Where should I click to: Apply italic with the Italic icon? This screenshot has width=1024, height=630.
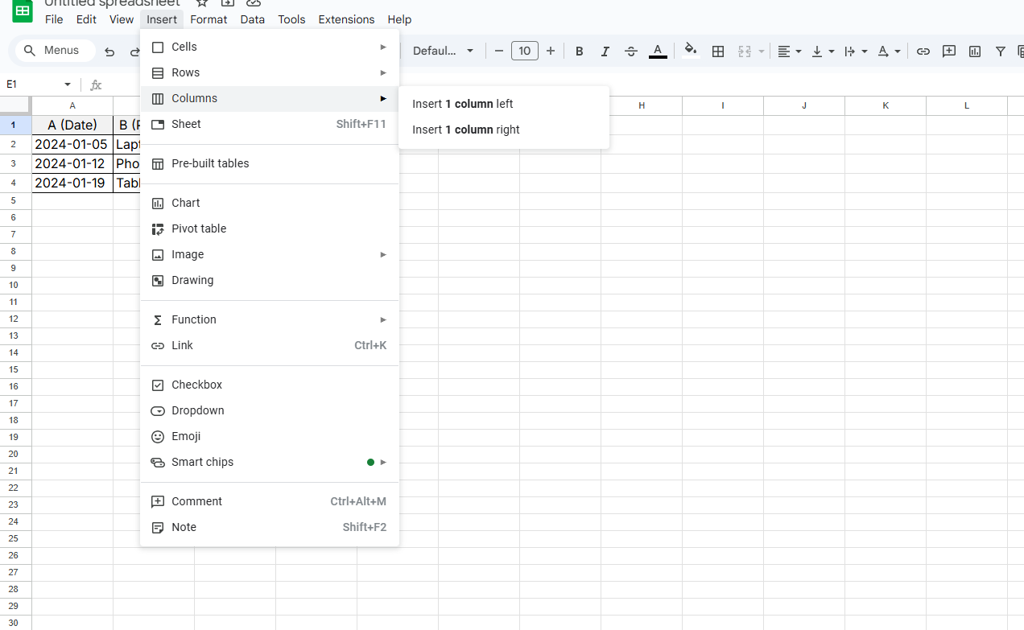[605, 51]
